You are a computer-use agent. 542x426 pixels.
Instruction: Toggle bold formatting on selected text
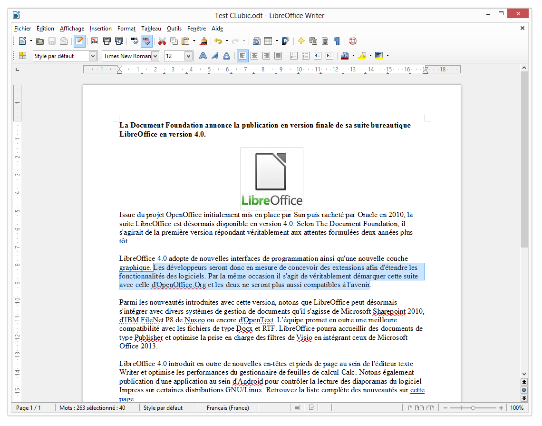[202, 56]
